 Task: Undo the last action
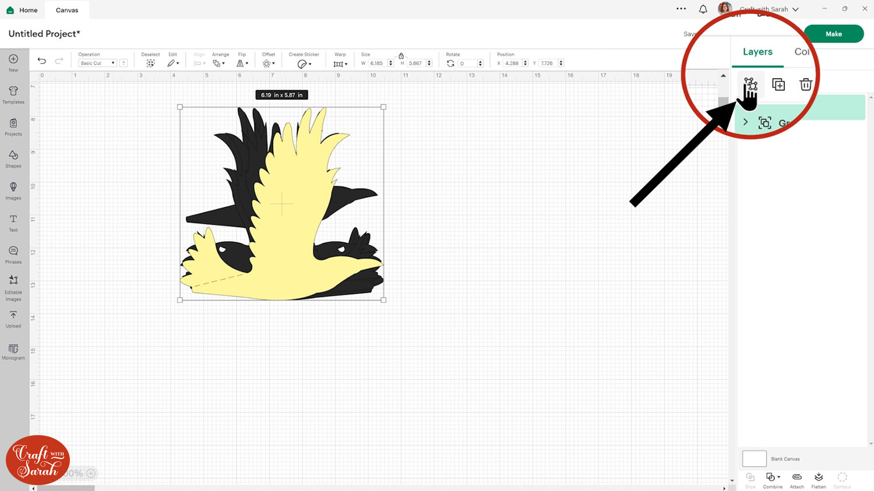(42, 61)
